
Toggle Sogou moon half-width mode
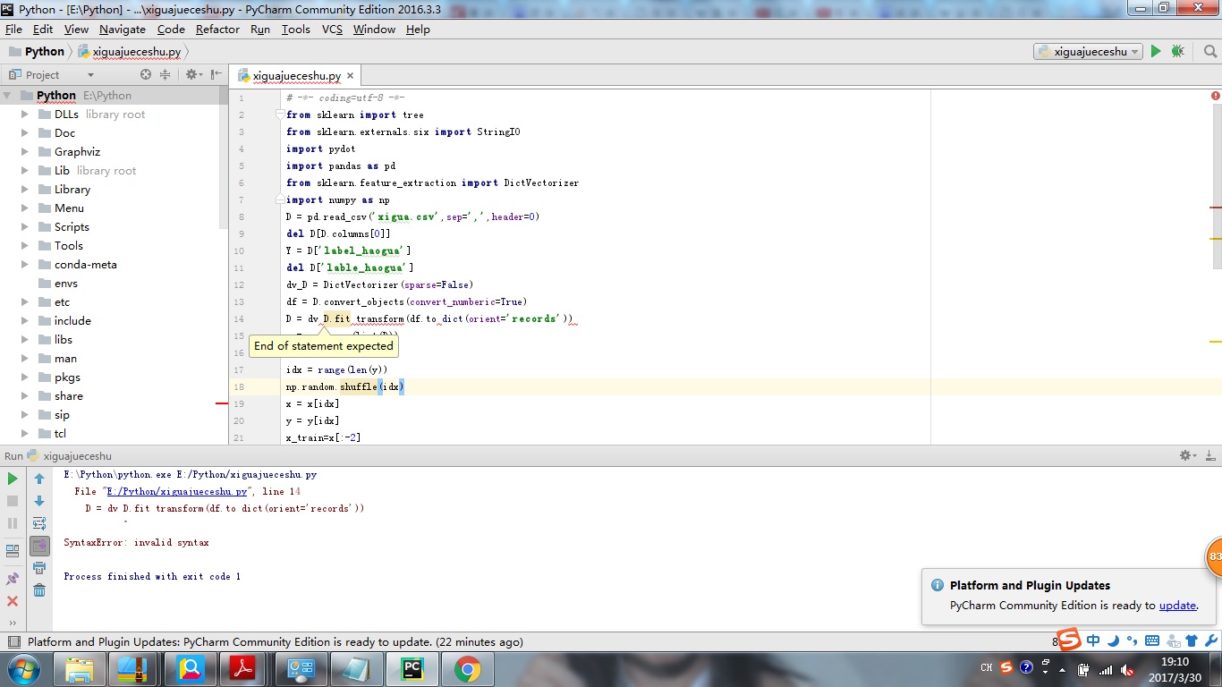1113,640
